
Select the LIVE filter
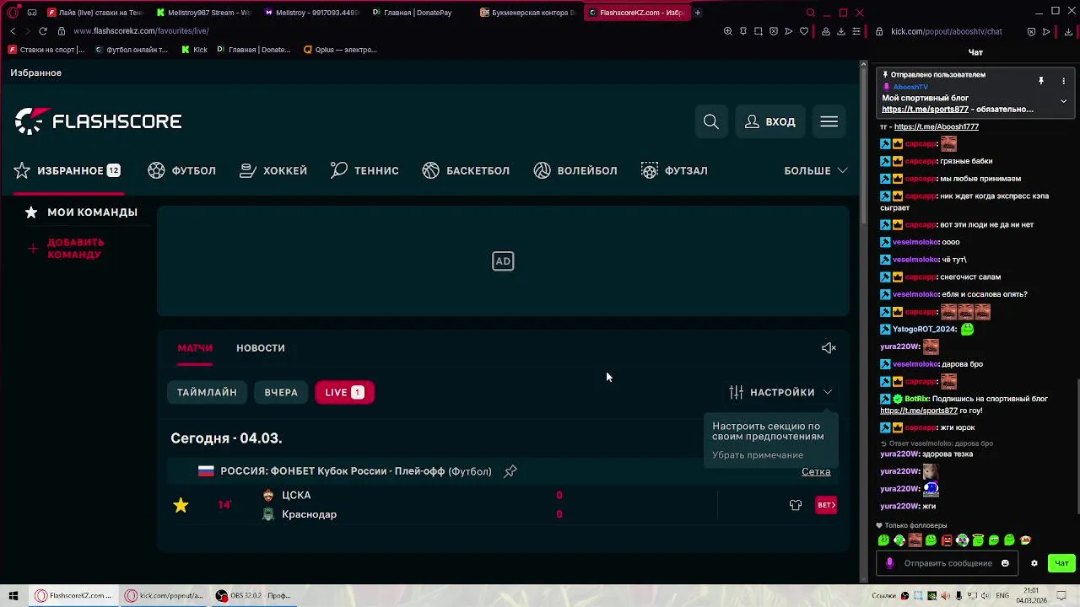click(344, 392)
